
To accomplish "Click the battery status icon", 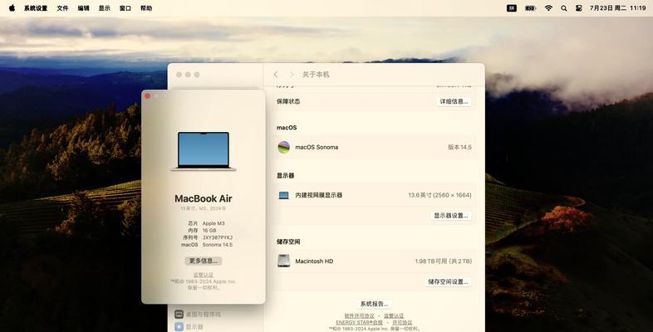I will 530,8.
